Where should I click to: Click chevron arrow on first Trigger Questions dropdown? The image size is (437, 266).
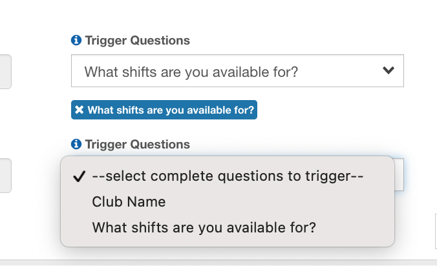[388, 70]
